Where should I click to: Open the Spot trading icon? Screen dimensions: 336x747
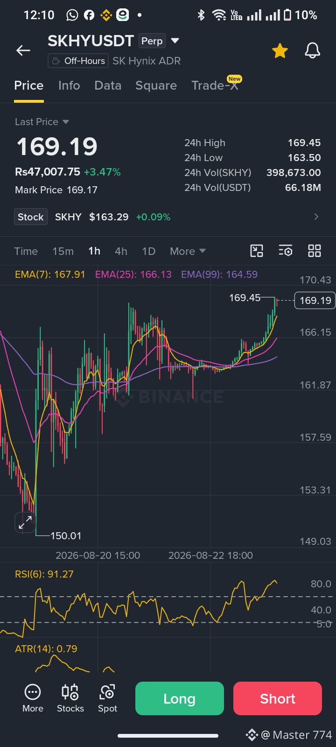[107, 698]
